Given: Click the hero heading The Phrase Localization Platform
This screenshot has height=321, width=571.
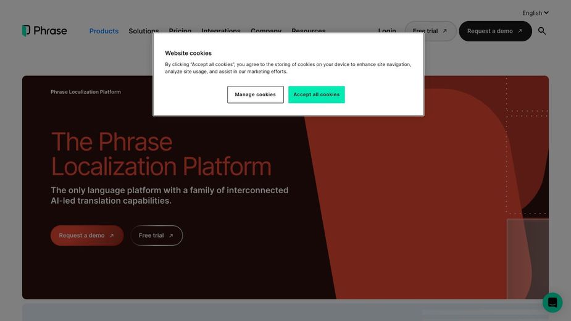Looking at the screenshot, I should (160, 154).
